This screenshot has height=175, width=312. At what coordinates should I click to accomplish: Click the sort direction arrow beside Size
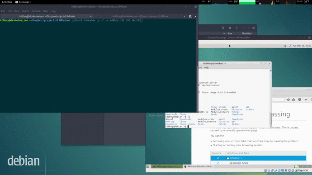point(224,33)
